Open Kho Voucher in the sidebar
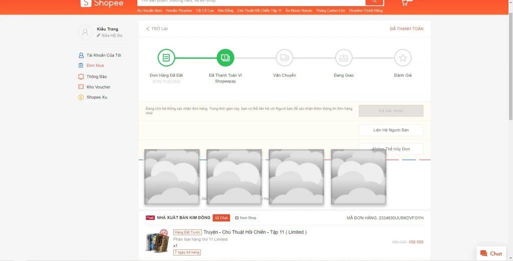 pyautogui.click(x=98, y=87)
